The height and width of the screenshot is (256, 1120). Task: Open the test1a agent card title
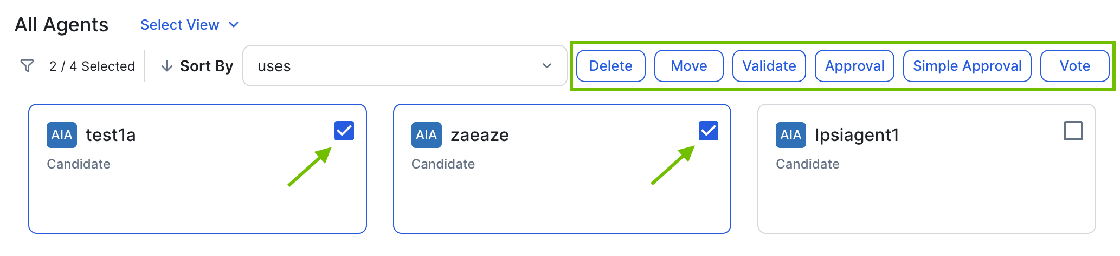(x=111, y=135)
